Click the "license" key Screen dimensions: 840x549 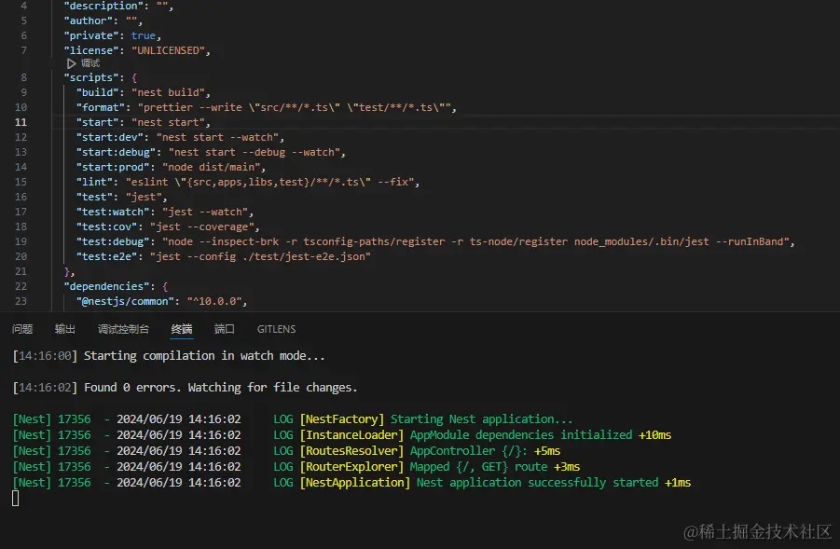pos(91,50)
